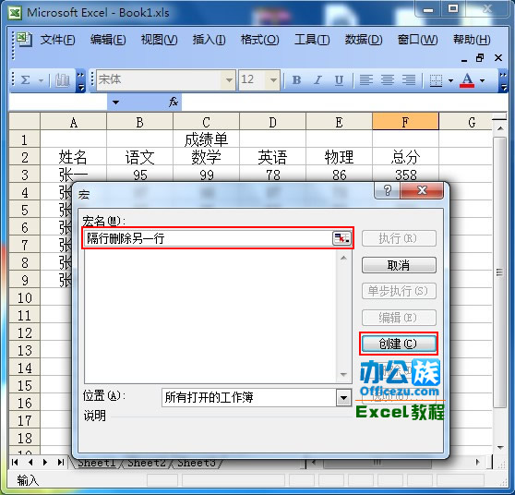Close the 宏 dialog
515x495 pixels.
pyautogui.click(x=422, y=190)
